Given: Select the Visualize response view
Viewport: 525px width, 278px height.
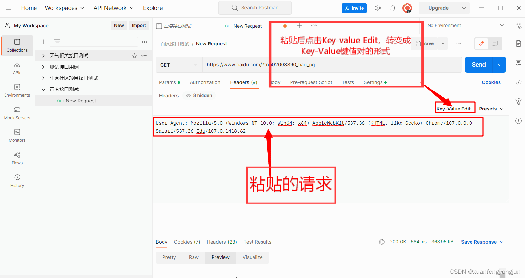Looking at the screenshot, I should (x=253, y=257).
